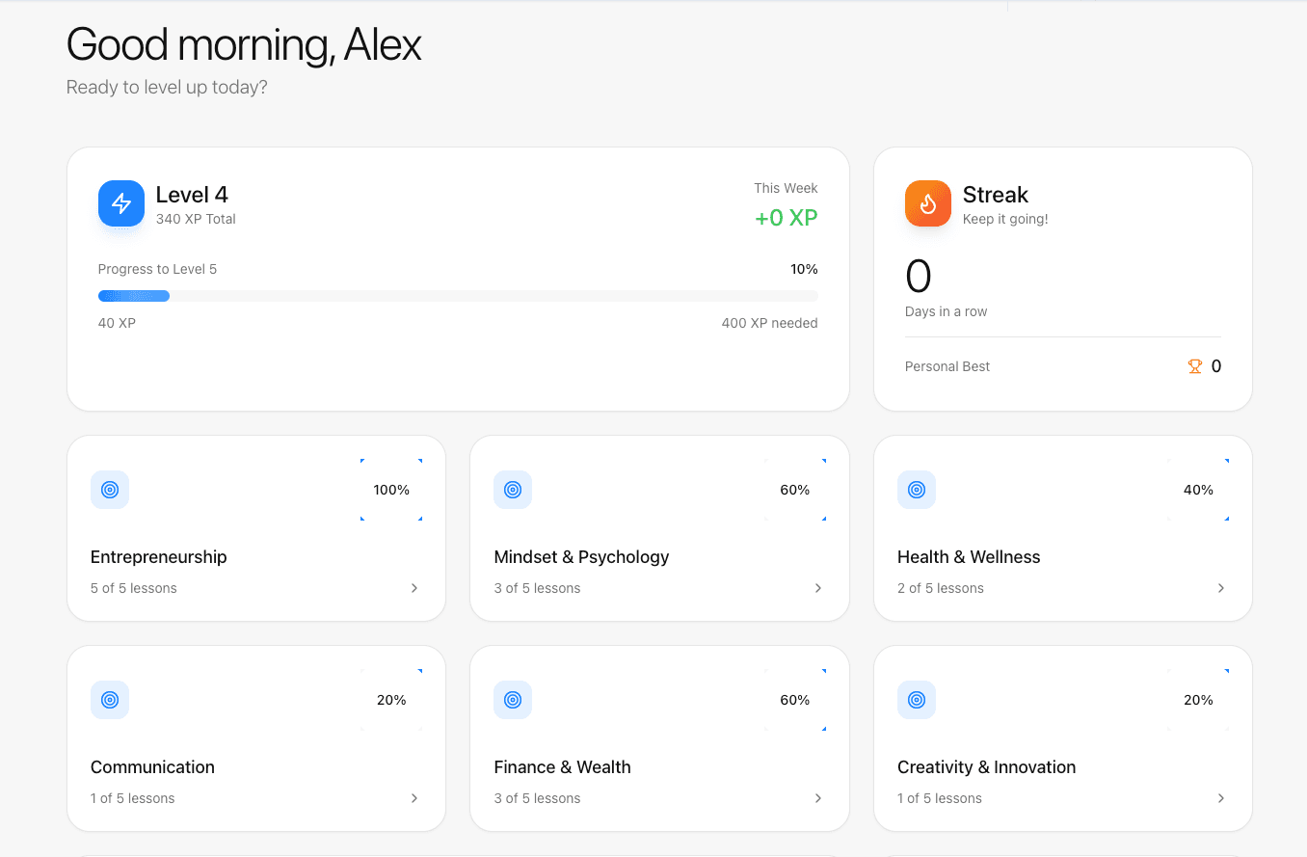Click the blue lightning bolt Level icon
The width and height of the screenshot is (1307, 857).
pyautogui.click(x=121, y=203)
